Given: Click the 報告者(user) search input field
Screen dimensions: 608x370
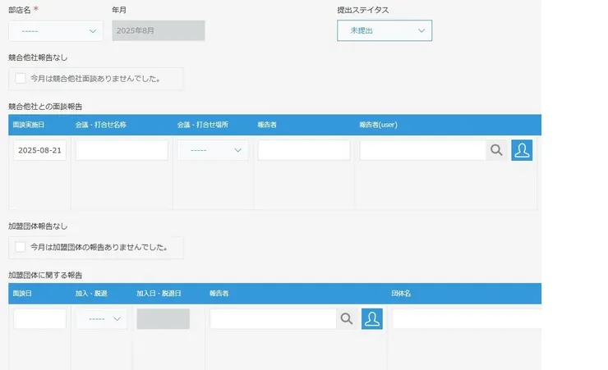Looking at the screenshot, I should (422, 150).
